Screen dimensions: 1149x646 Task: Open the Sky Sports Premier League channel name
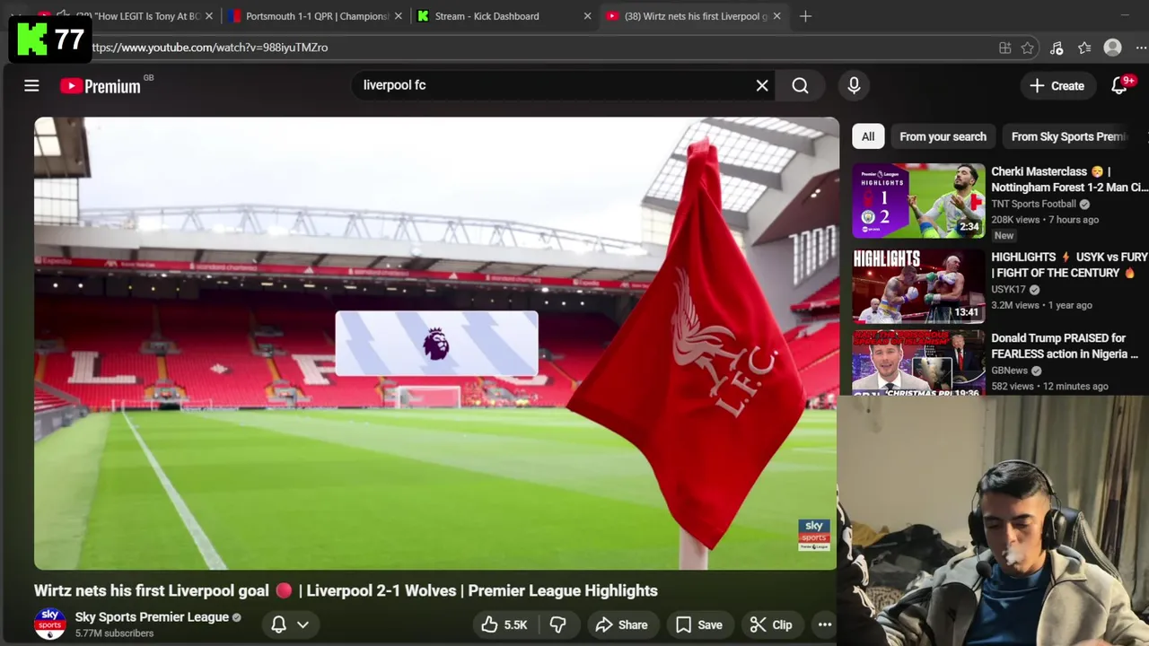point(152,617)
